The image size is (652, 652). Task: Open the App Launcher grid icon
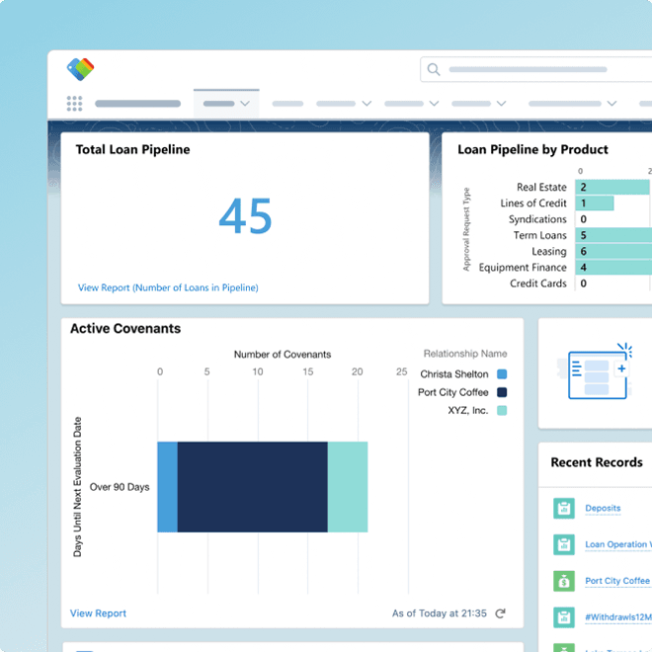[x=74, y=104]
